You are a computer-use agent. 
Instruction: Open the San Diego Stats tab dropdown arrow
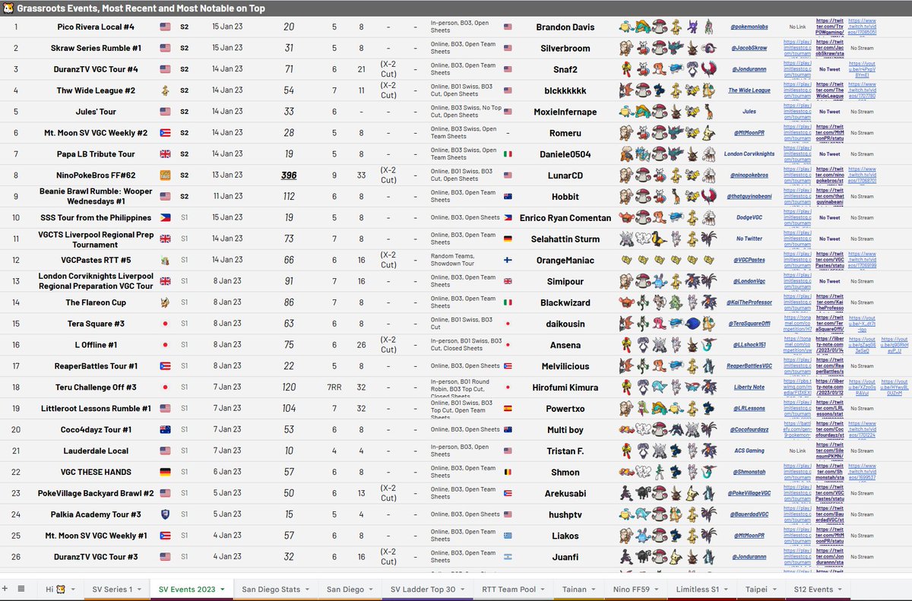click(308, 590)
